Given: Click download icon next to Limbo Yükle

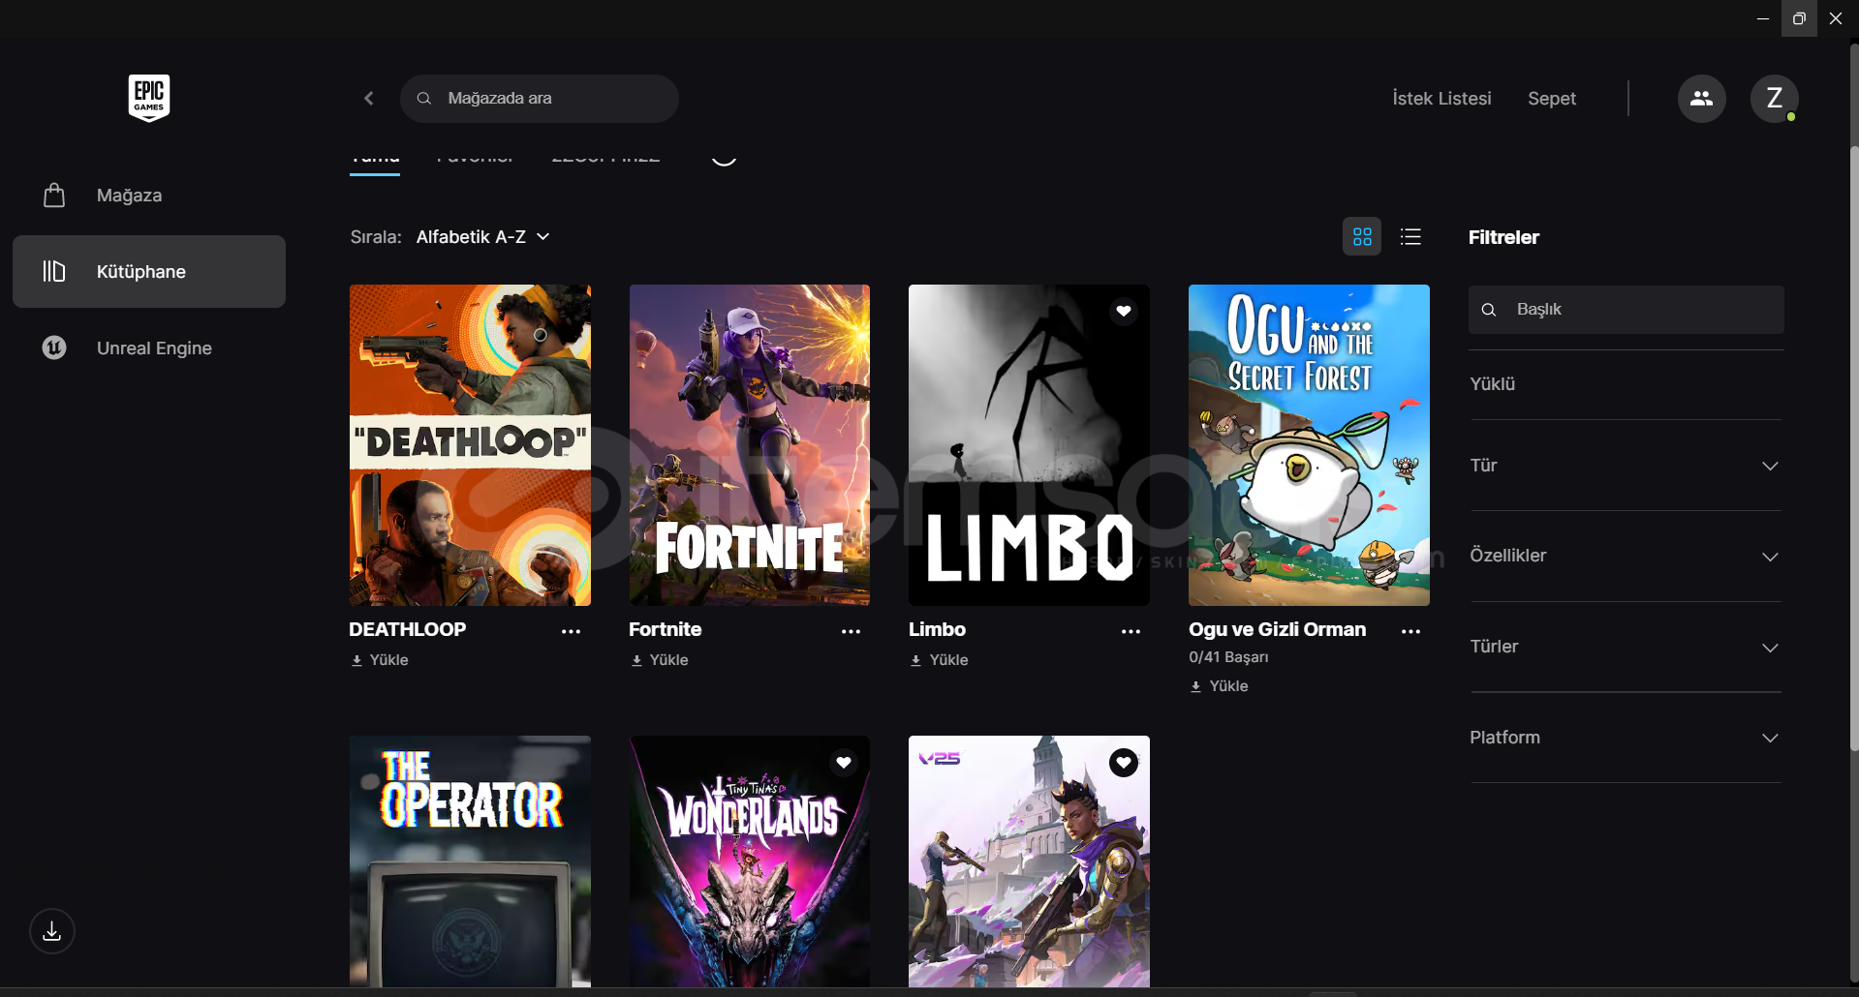Looking at the screenshot, I should tap(915, 660).
